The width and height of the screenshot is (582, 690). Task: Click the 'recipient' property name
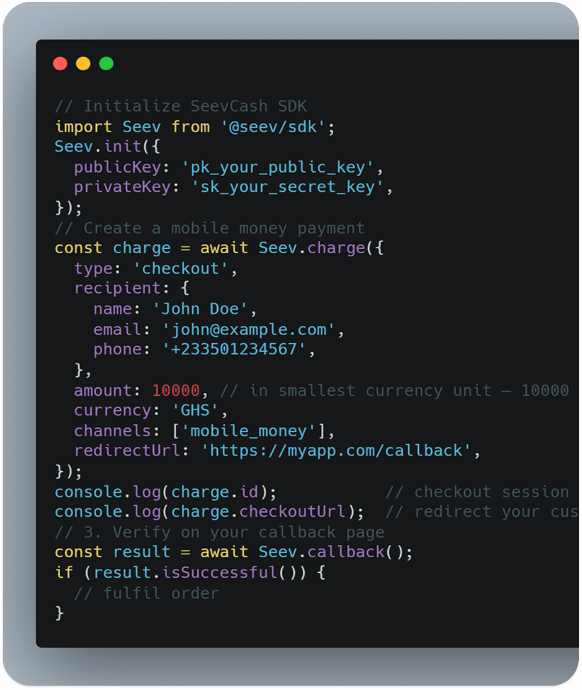(x=117, y=289)
